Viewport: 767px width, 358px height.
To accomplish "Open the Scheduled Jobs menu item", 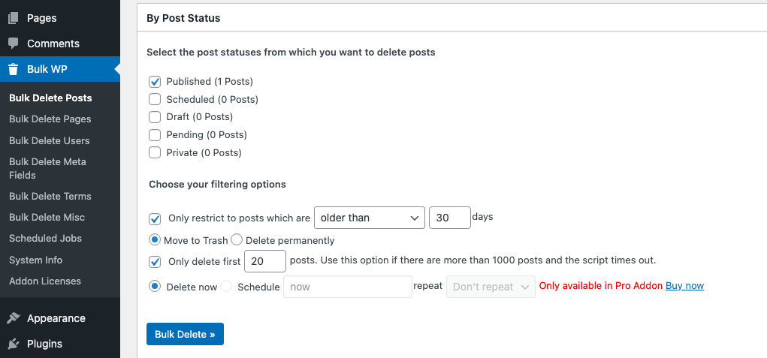I will point(45,238).
